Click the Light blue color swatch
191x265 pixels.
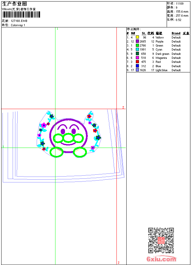(x=137, y=70)
